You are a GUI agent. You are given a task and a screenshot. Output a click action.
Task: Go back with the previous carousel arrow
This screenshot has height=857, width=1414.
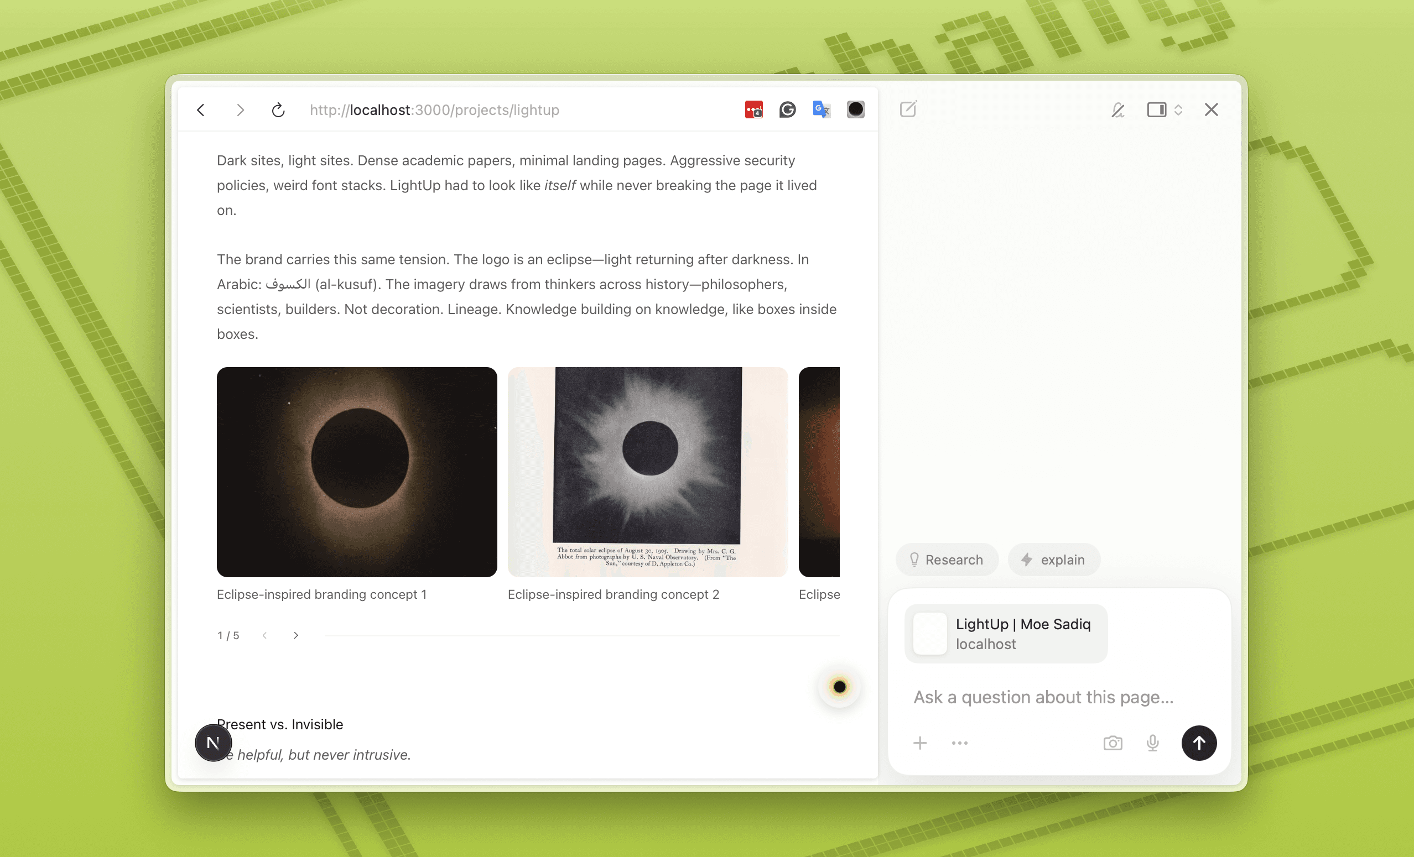[264, 635]
